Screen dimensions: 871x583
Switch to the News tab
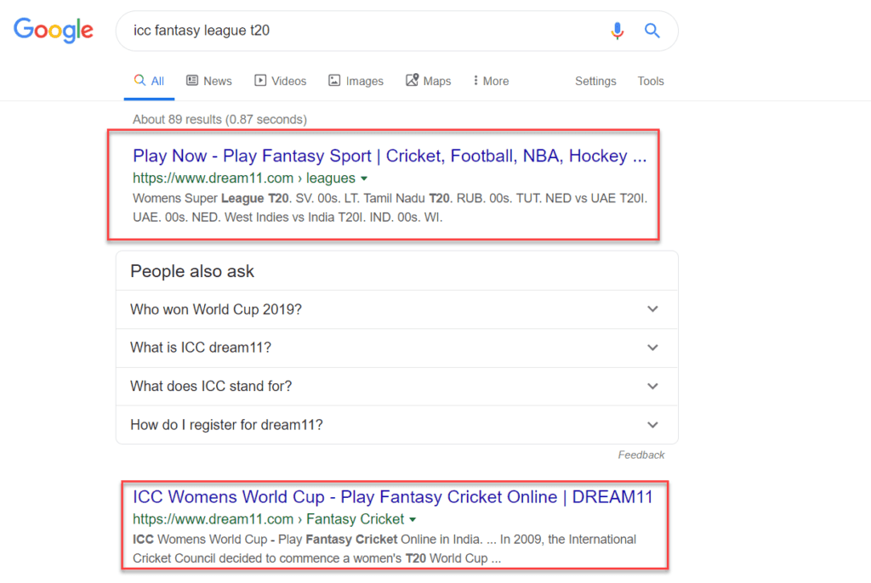click(x=209, y=81)
